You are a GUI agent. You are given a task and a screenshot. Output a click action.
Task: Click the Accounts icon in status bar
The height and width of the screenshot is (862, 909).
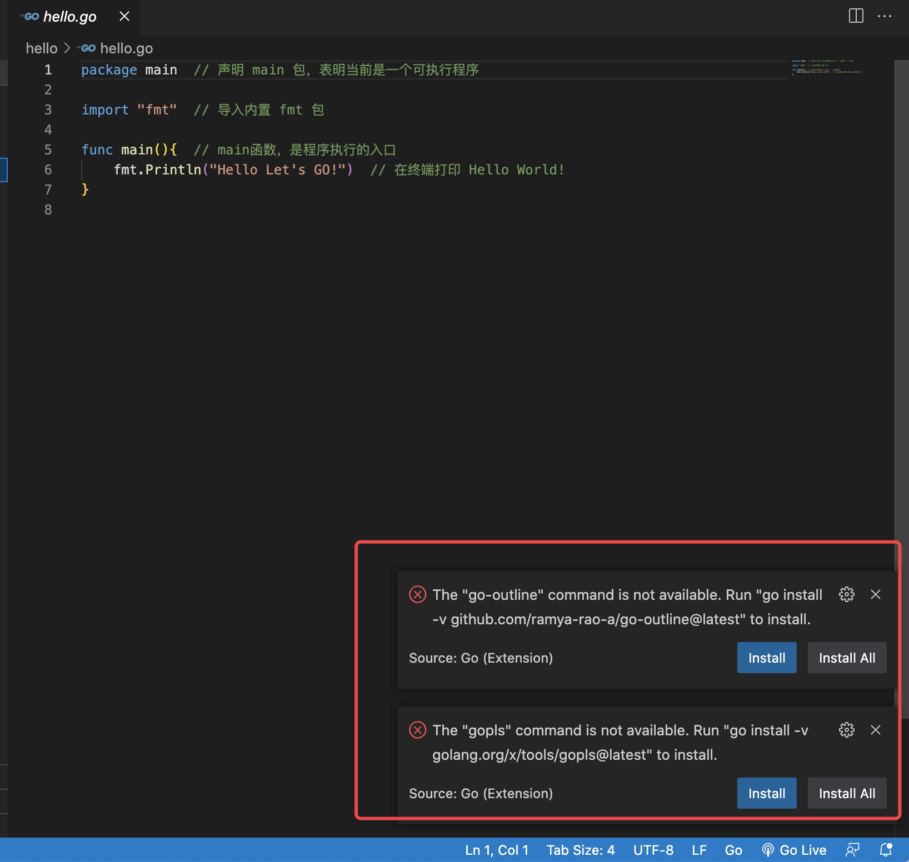(853, 850)
